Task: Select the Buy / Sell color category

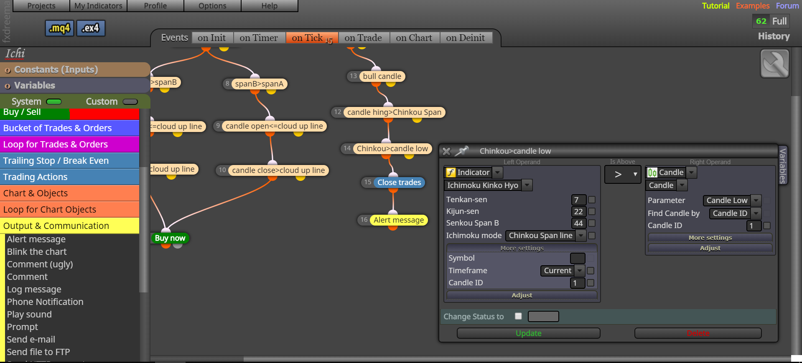Action: (x=70, y=112)
